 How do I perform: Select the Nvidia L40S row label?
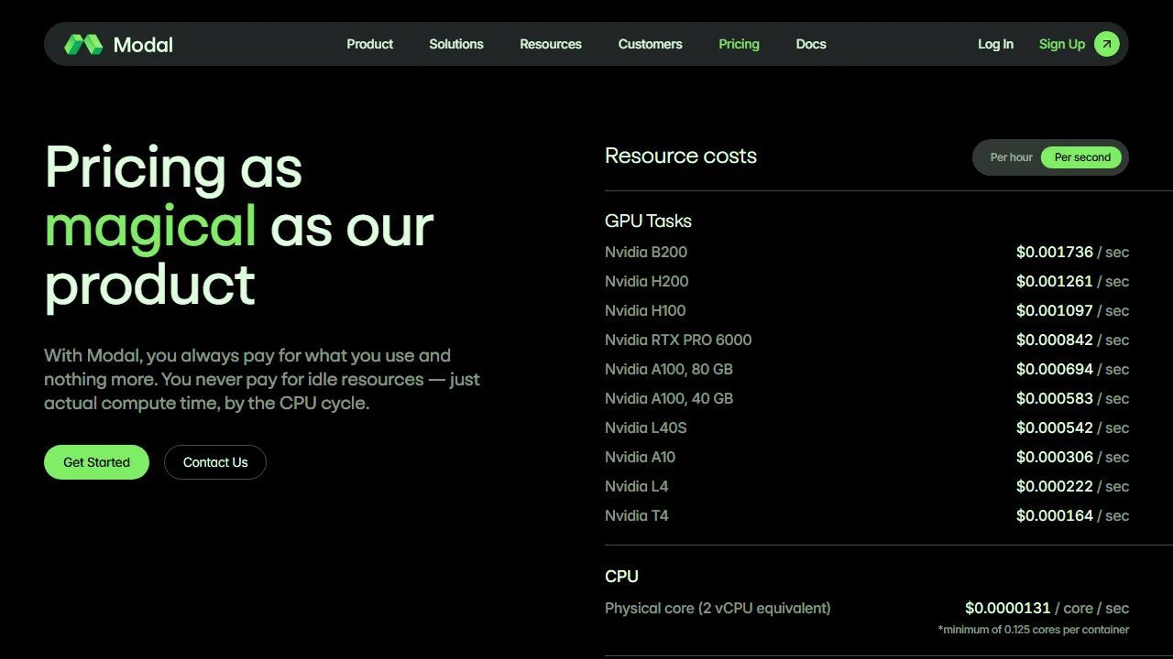[x=646, y=427]
